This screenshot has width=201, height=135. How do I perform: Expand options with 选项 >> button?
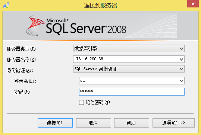click(173, 123)
